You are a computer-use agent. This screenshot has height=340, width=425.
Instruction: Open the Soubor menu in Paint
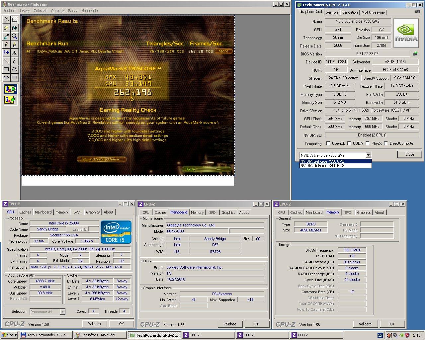pos(9,11)
